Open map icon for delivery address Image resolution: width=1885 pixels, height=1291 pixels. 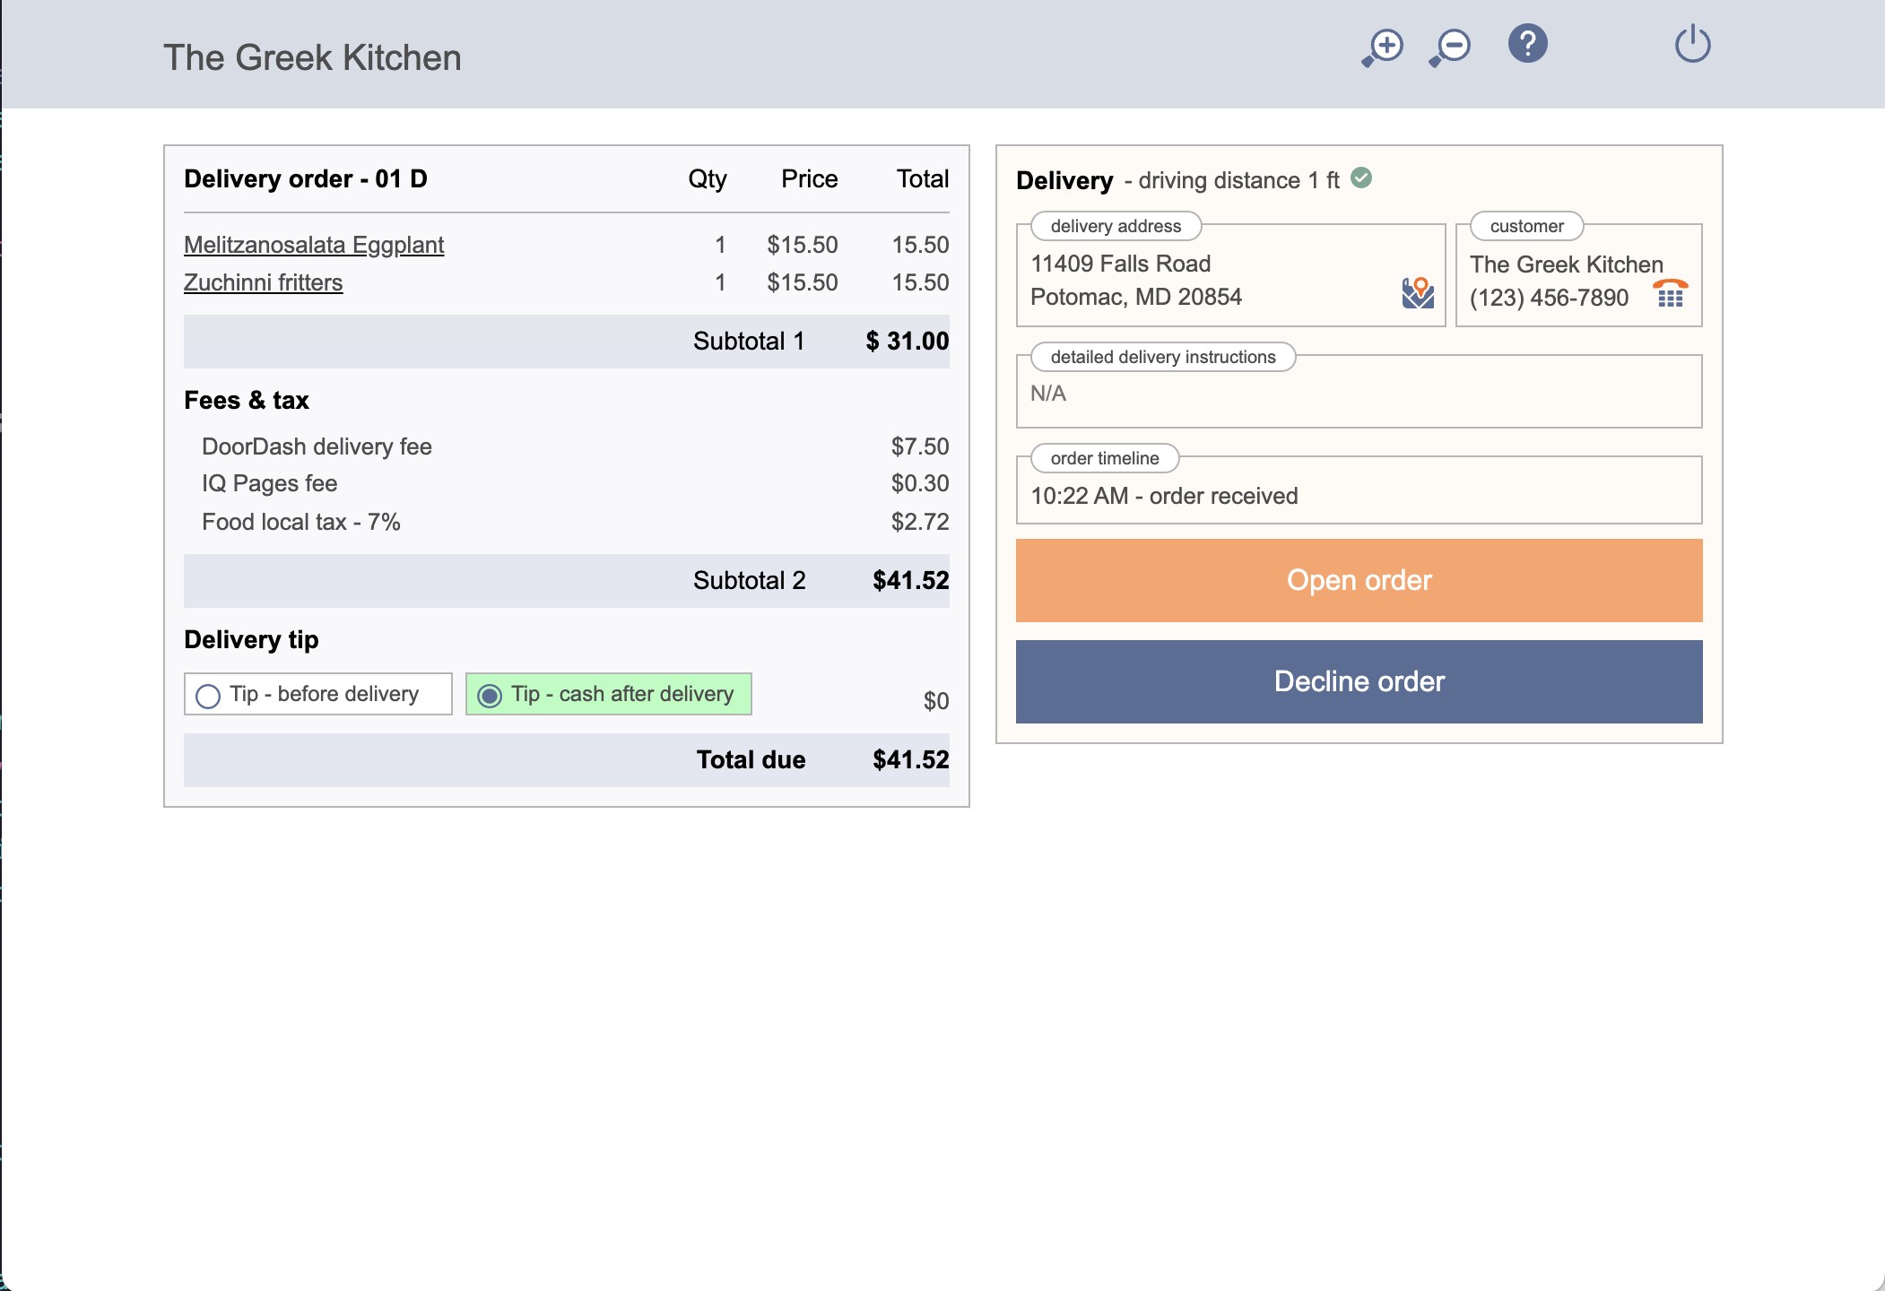tap(1417, 293)
